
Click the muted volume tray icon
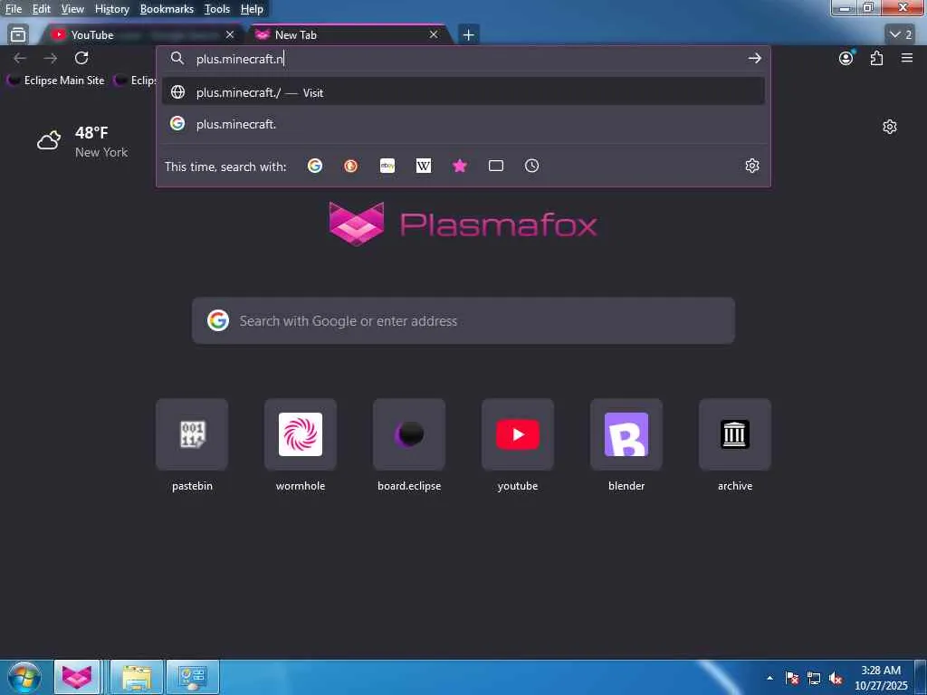836,678
